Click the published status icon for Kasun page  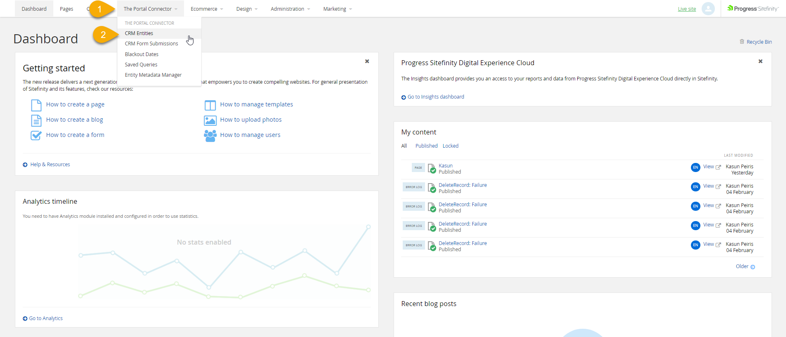(432, 169)
